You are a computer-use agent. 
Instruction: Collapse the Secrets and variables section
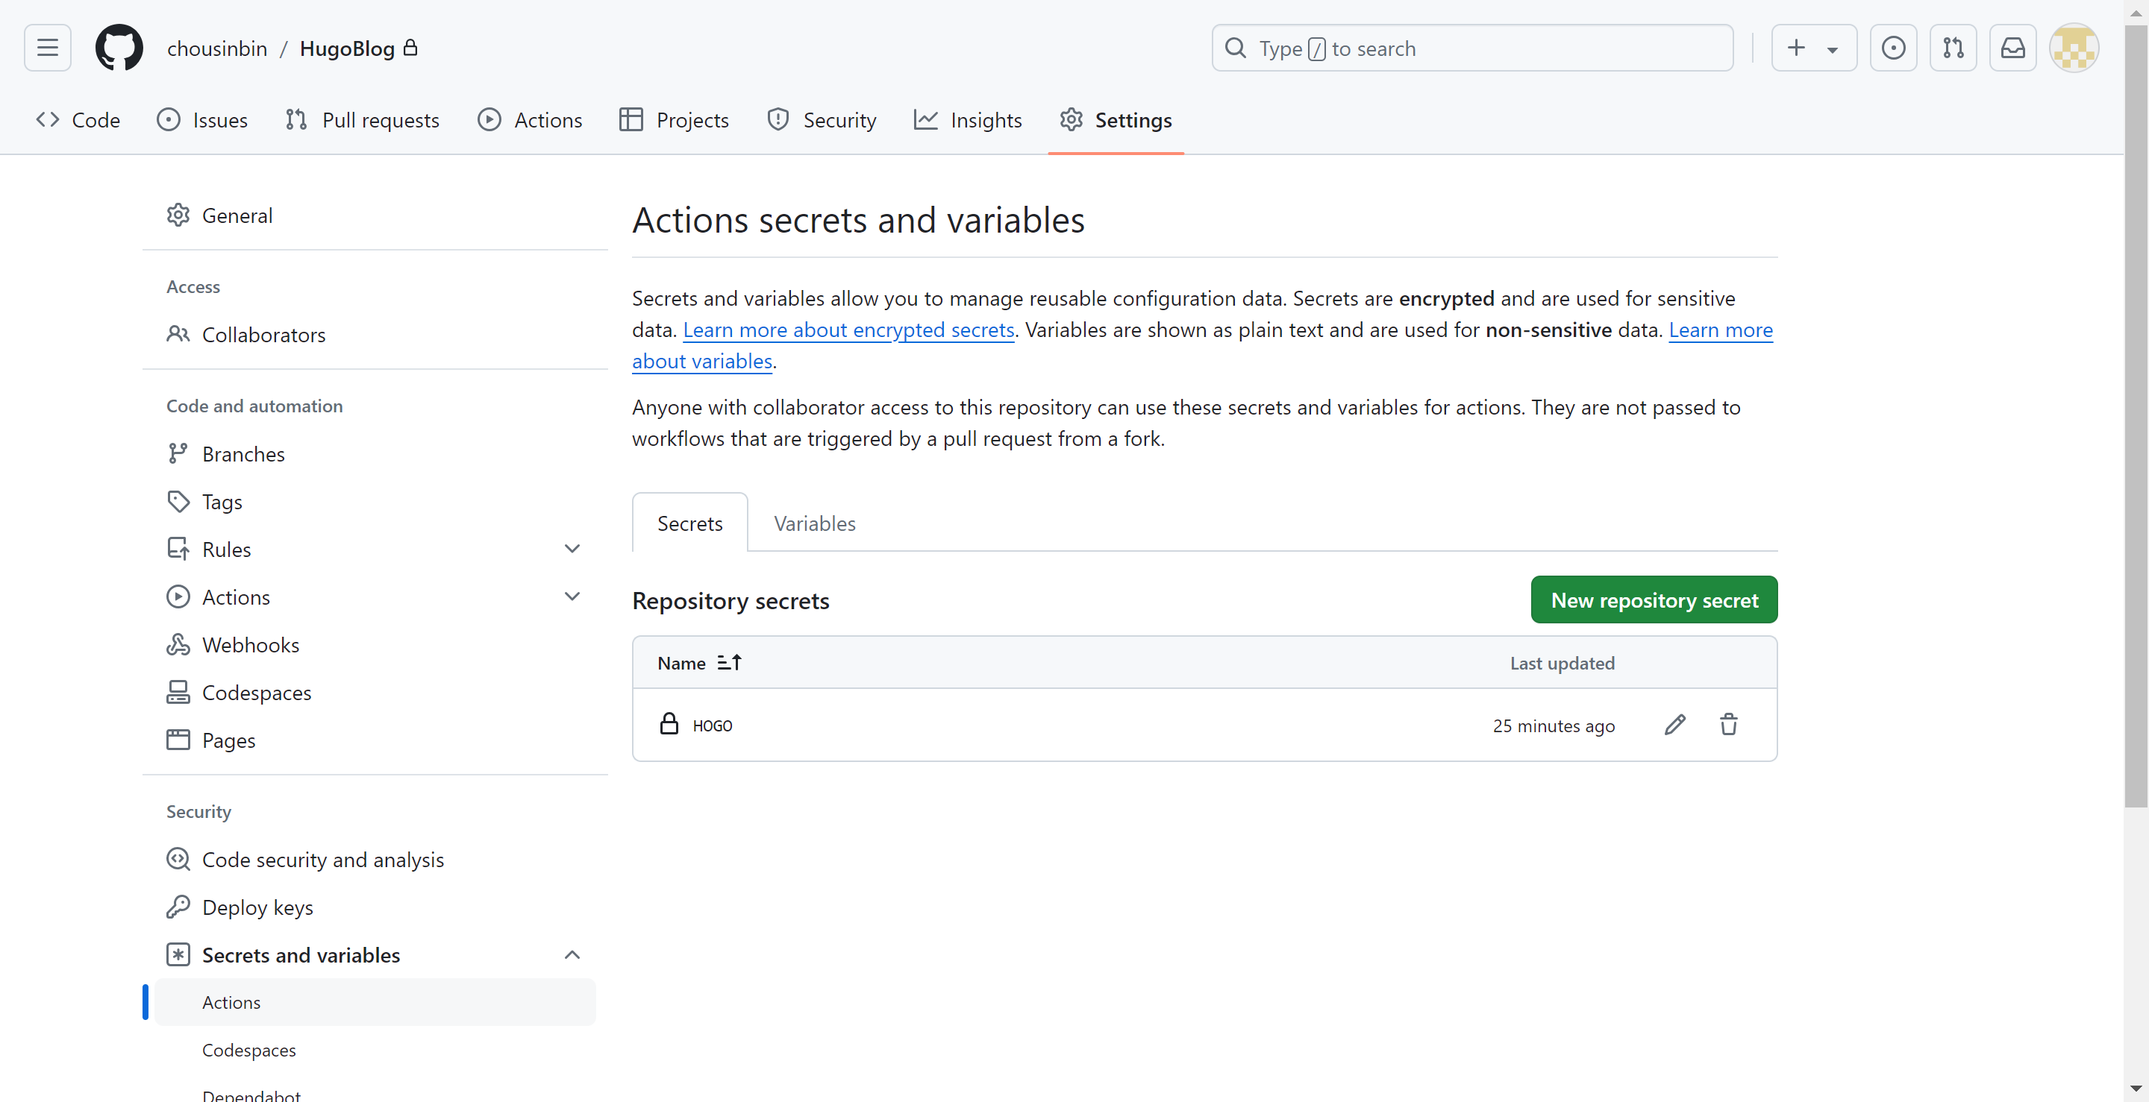[x=572, y=954]
